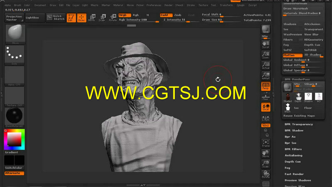Activate Edit mode button in top shelf
The width and height of the screenshot is (332, 187).
tap(71, 18)
